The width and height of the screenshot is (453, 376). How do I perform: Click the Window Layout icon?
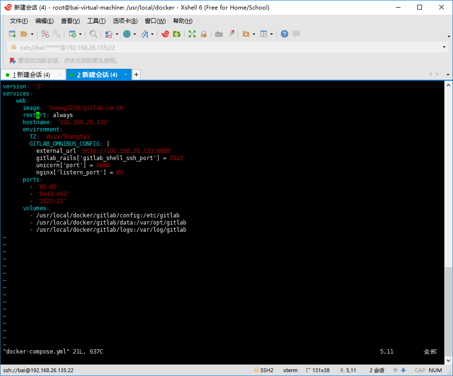tap(264, 34)
